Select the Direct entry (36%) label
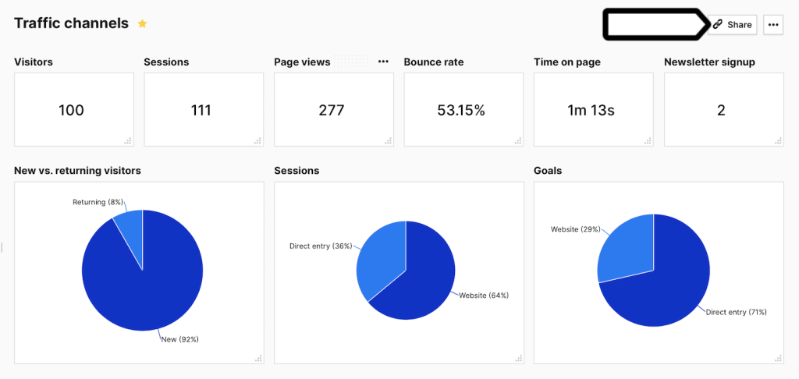The height and width of the screenshot is (379, 799). click(x=321, y=246)
